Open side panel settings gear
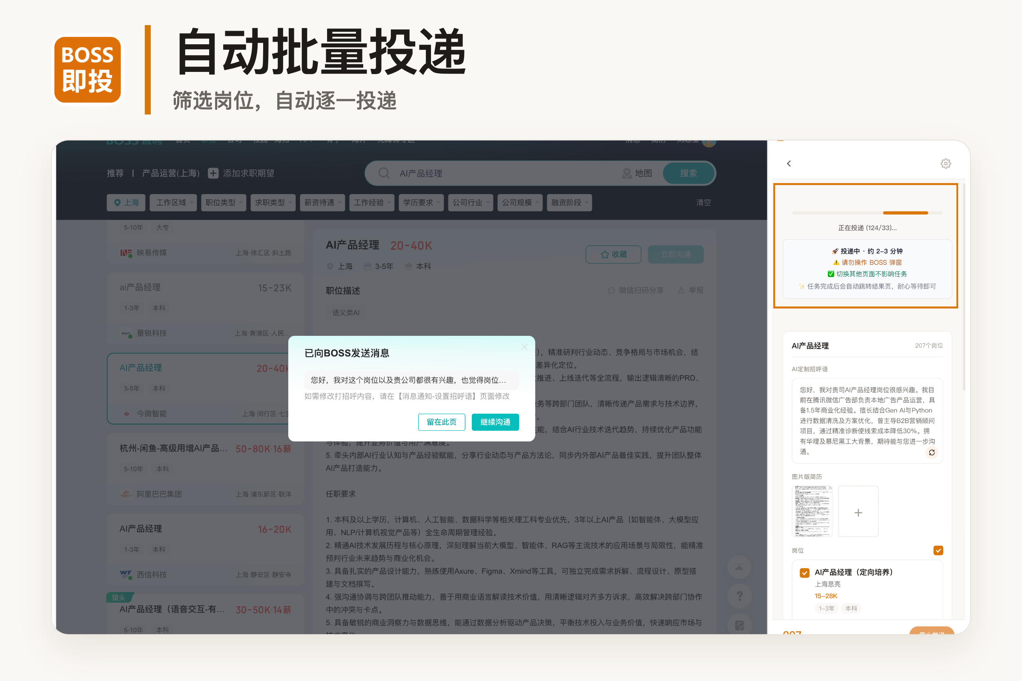The image size is (1022, 681). [x=945, y=163]
